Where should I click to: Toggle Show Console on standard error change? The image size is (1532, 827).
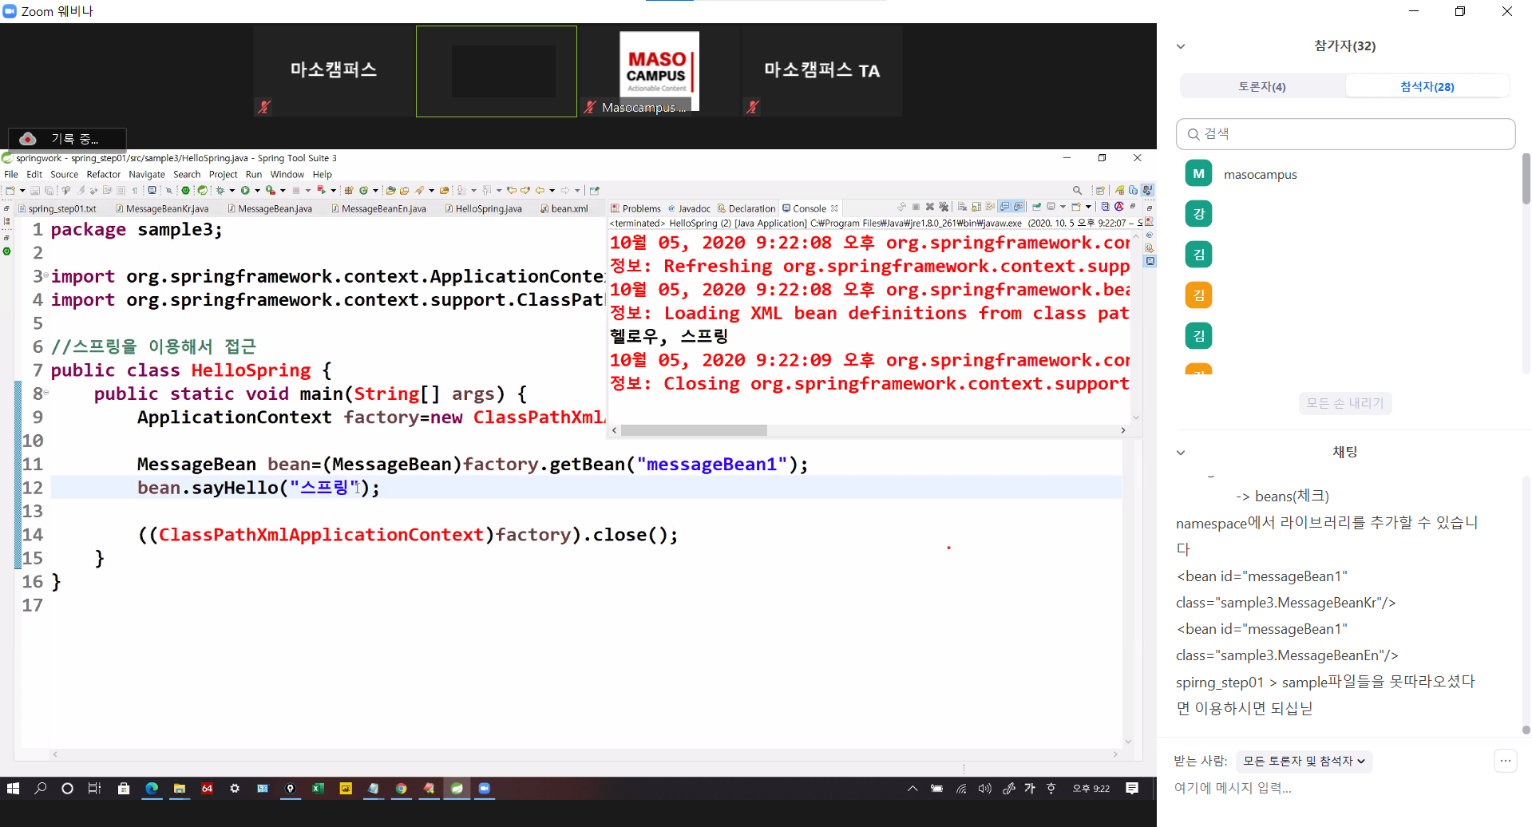[1019, 207]
